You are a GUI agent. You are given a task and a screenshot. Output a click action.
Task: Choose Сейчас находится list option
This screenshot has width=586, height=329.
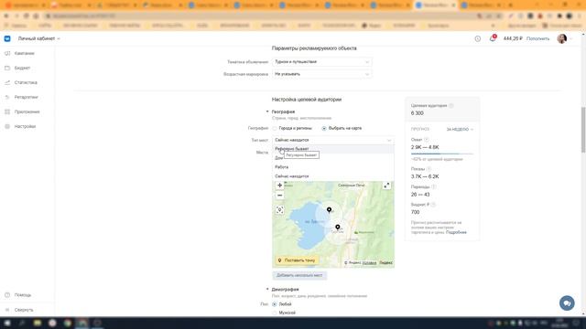point(333,176)
